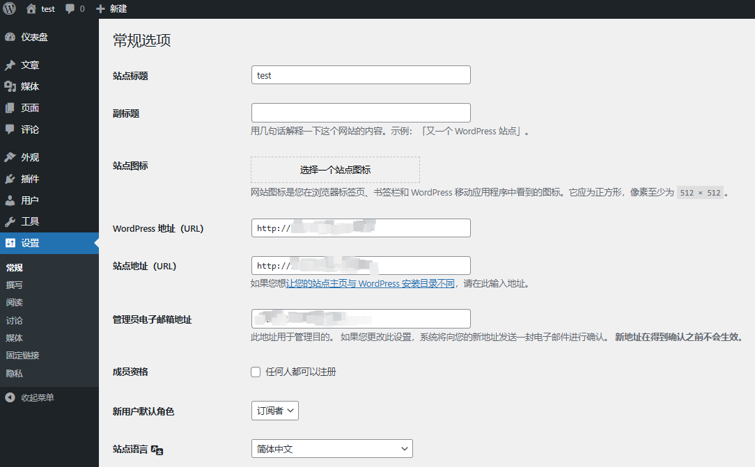Click the plus icon next to 新建
755x467 pixels.
[x=100, y=8]
